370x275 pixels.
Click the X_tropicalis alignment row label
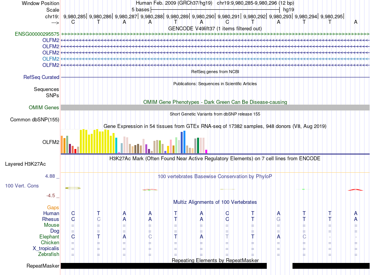(x=46, y=249)
